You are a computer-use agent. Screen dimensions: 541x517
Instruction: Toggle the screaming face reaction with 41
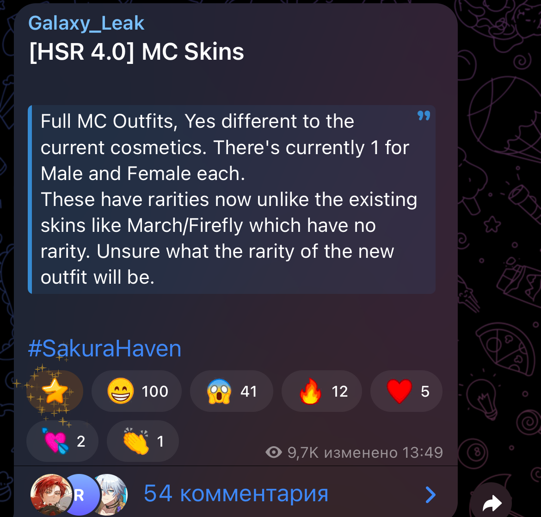click(232, 391)
